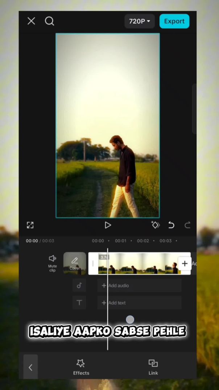Screen dimensions: 219x390
Task: Enter fullscreen preview mode
Action: 30,225
